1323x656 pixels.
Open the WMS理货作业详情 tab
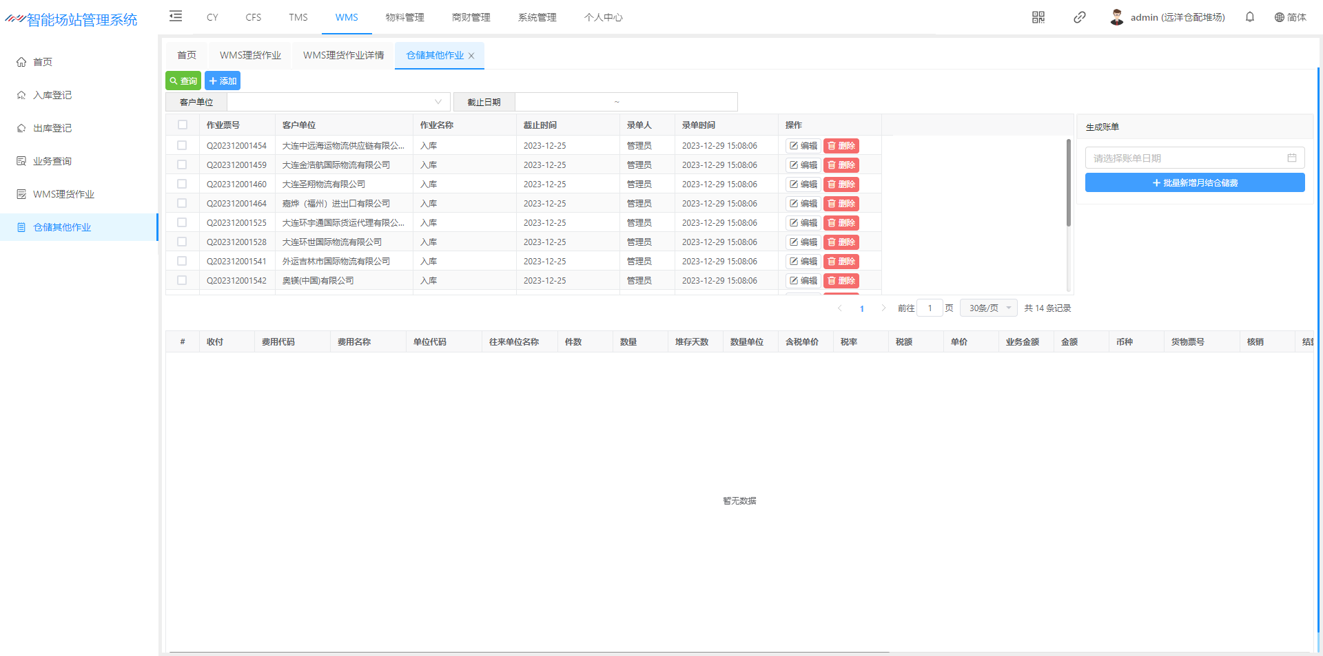343,56
